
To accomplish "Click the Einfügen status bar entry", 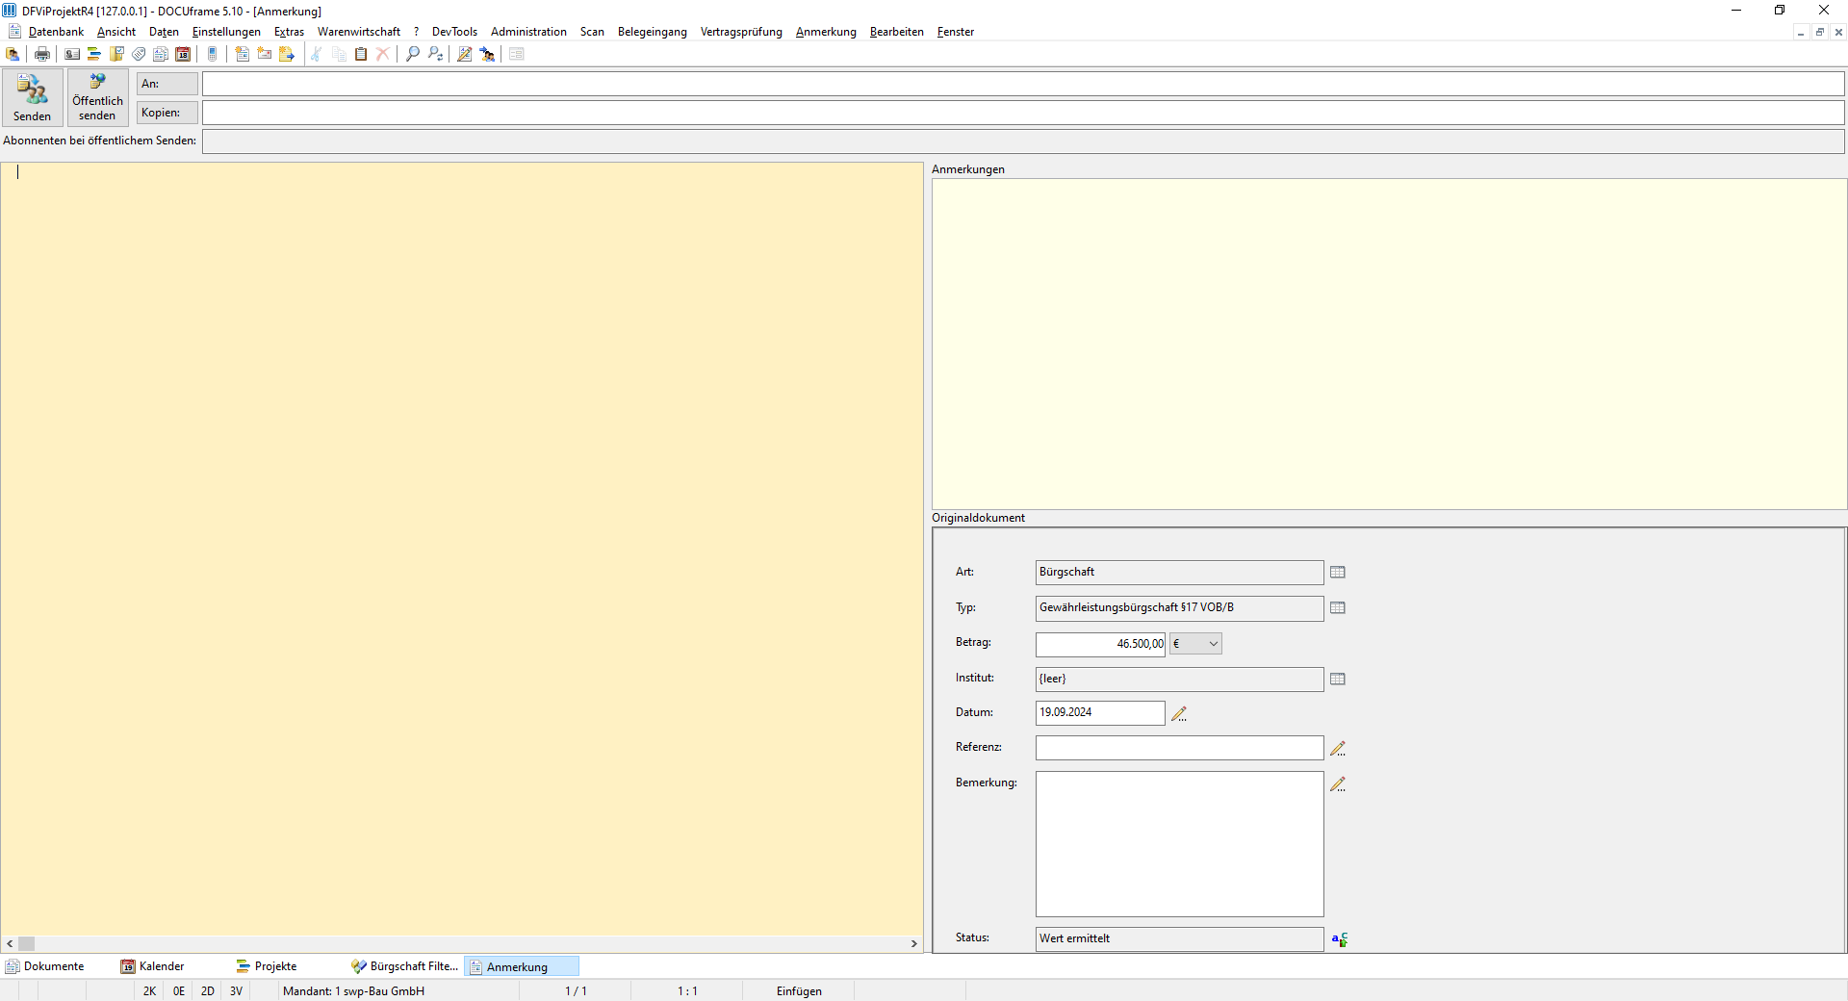I will tap(799, 991).
